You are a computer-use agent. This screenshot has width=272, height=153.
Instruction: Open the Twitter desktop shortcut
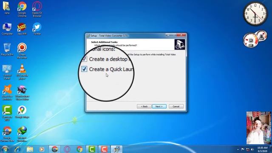(x=37, y=28)
